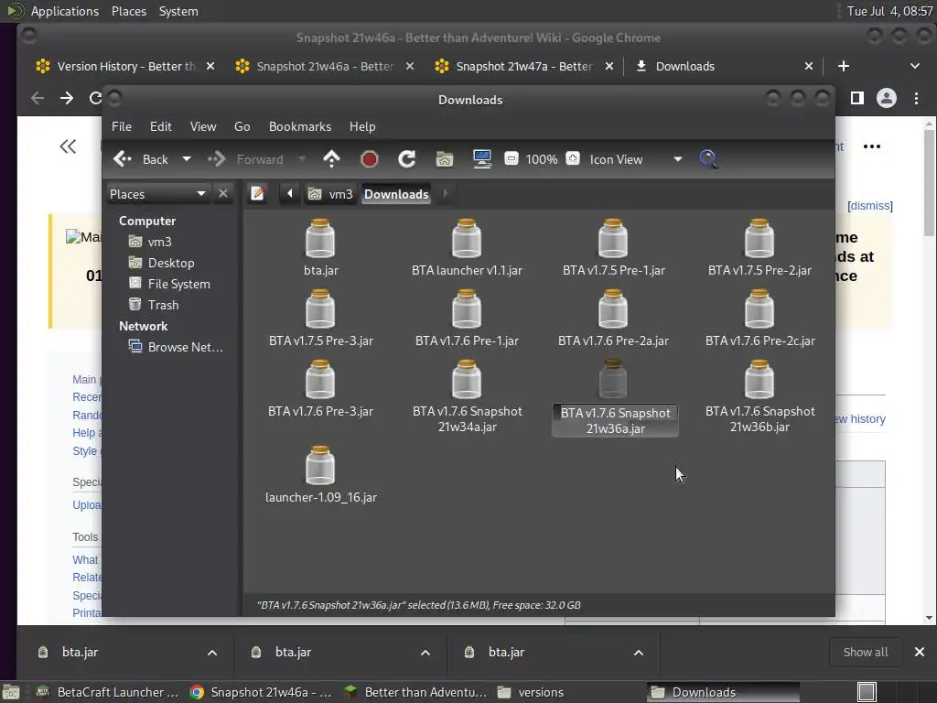Click the path bar left scroll arrow
This screenshot has width=937, height=703.
290,194
